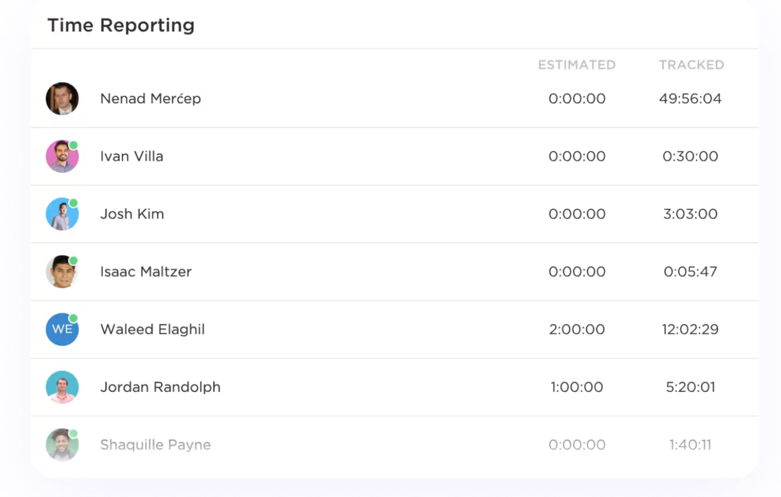
Task: Open Shaquille Payne's 1:40:11 tracked time
Action: (690, 445)
